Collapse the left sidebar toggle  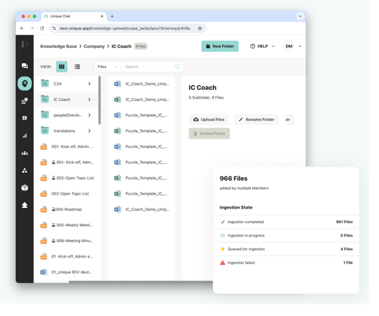point(25,44)
